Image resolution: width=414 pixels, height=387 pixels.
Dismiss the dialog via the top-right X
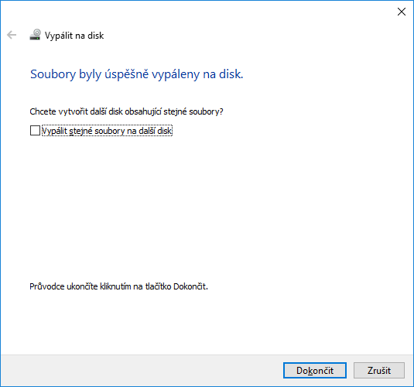point(402,12)
